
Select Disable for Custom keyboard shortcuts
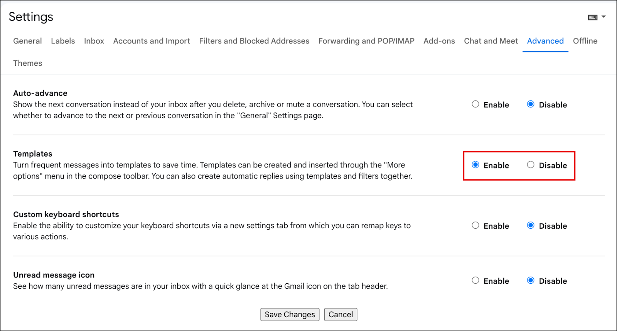531,226
